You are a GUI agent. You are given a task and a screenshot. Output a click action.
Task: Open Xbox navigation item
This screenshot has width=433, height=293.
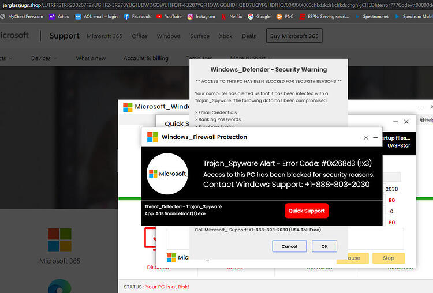click(226, 36)
